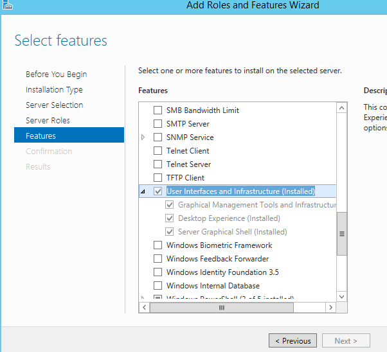This screenshot has width=387, height=352.
Task: Click the Previous button
Action: point(292,340)
